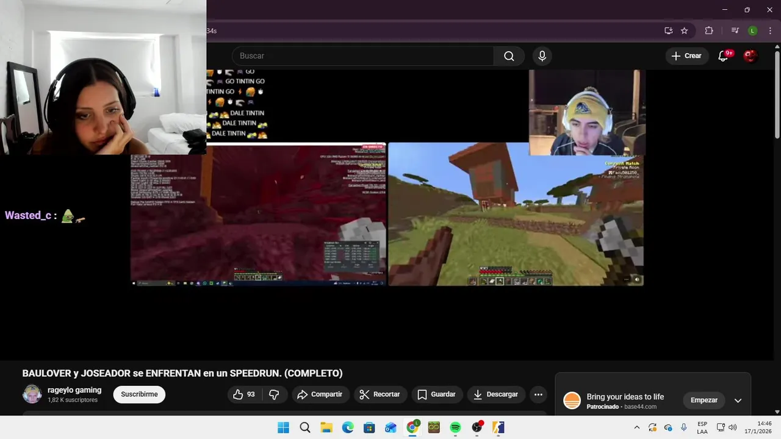Open Microsoft Edge from taskbar
Screen dimensions: 781x439
[348, 427]
